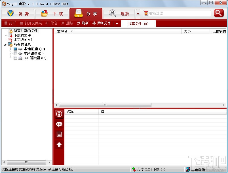Tick the DVD 驱动器 (E:) checkbox
This screenshot has height=173, width=228.
[15, 58]
